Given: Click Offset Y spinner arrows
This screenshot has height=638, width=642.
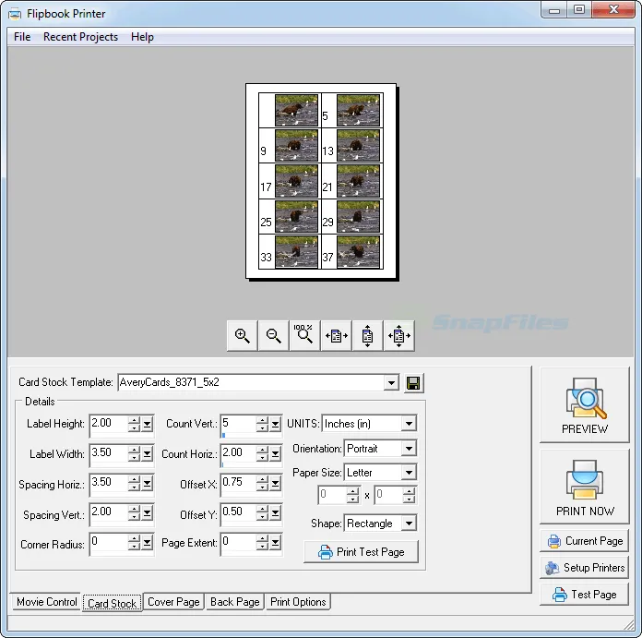Looking at the screenshot, I should point(263,513).
